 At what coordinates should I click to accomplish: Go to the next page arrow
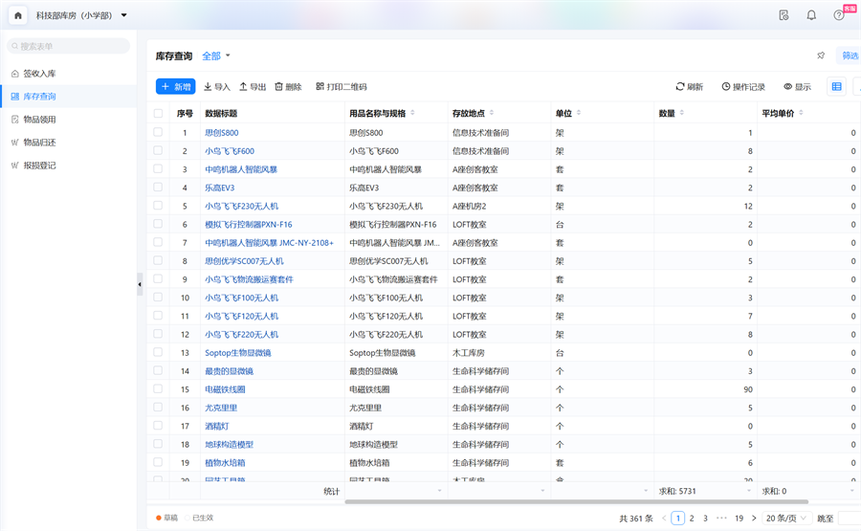click(x=754, y=518)
